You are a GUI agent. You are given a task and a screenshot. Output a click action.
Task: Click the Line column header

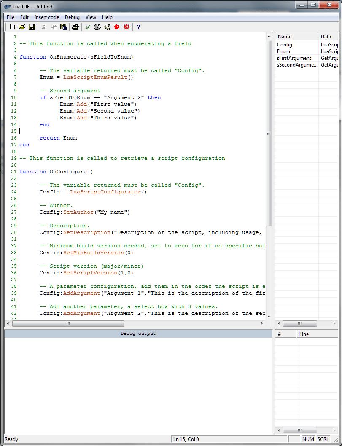point(317,334)
